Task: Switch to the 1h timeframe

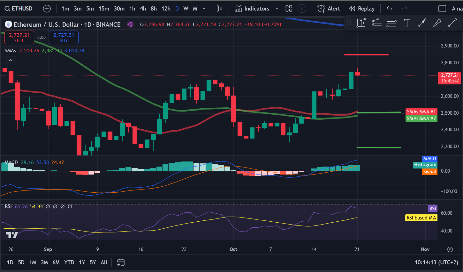Action: point(132,9)
